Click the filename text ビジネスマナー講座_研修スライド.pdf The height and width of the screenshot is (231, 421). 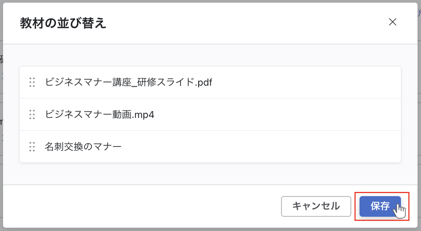pyautogui.click(x=128, y=82)
